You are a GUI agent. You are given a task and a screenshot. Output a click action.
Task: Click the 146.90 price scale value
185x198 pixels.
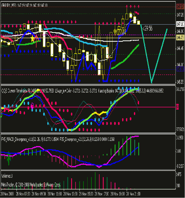tap(180, 31)
